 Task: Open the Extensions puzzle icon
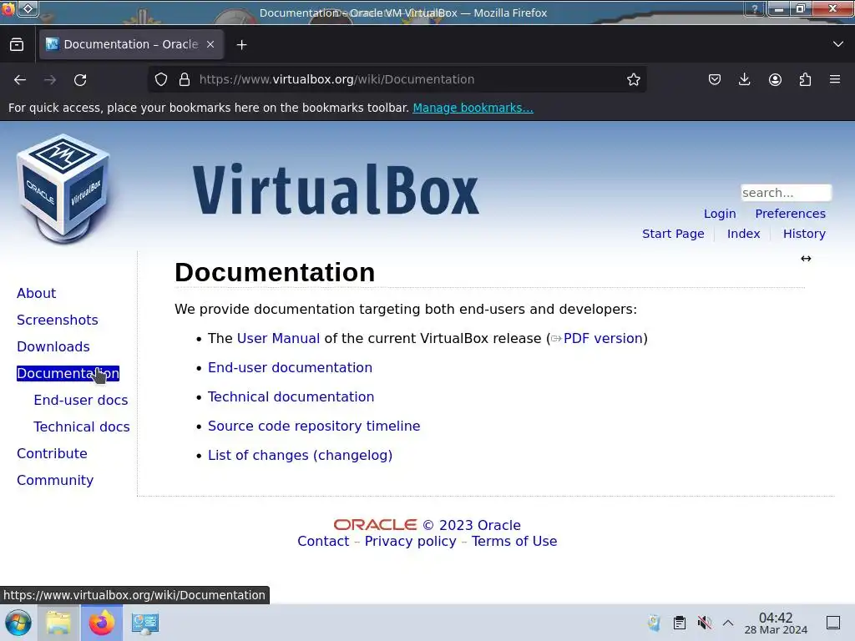pyautogui.click(x=805, y=79)
